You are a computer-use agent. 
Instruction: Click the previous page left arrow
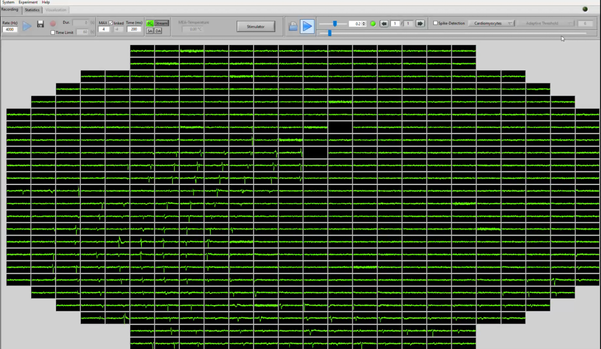[384, 24]
